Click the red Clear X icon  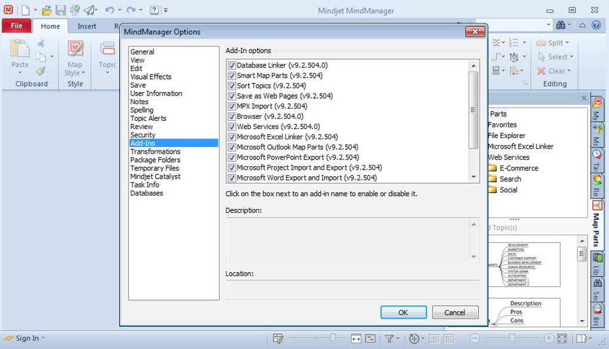(541, 71)
